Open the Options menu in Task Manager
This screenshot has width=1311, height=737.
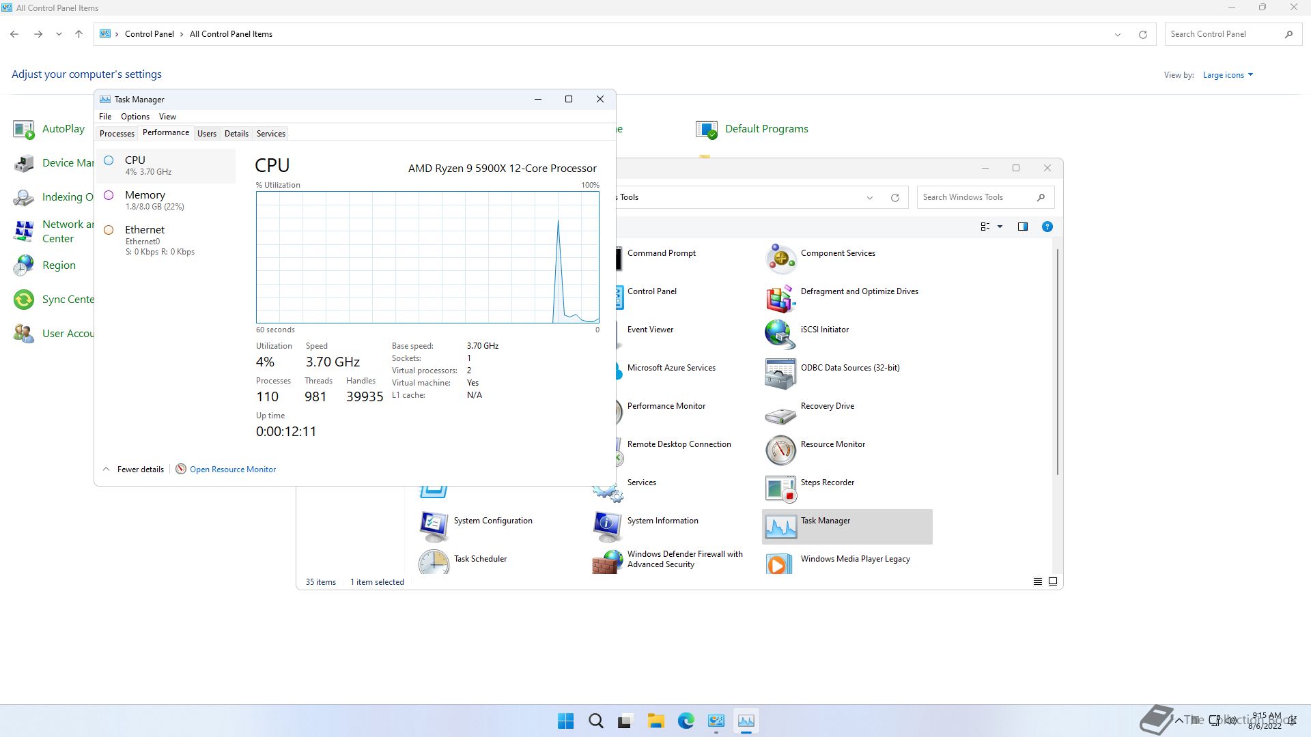coord(135,117)
